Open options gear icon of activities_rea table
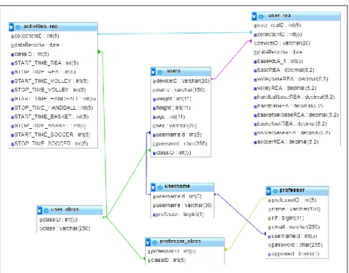This screenshot has width=349, height=273. [x=18, y=27]
